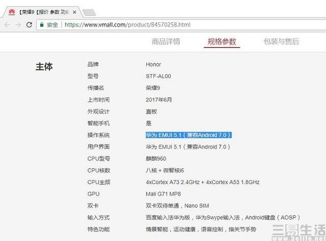Image resolution: width=326 pixels, height=241 pixels.
Task: Click the CPU型号 label
Action: coord(99,159)
